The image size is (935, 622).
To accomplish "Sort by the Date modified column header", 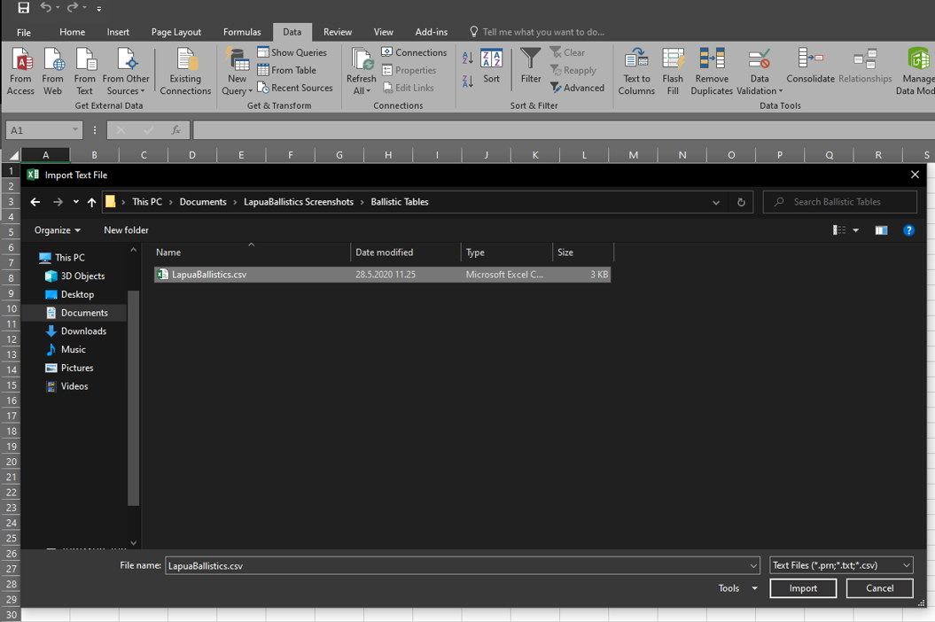I will 406,253.
